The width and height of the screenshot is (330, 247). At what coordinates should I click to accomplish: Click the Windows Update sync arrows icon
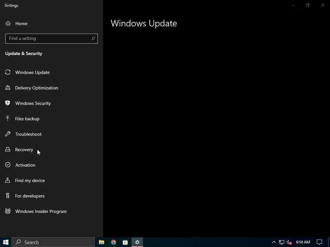click(x=8, y=72)
